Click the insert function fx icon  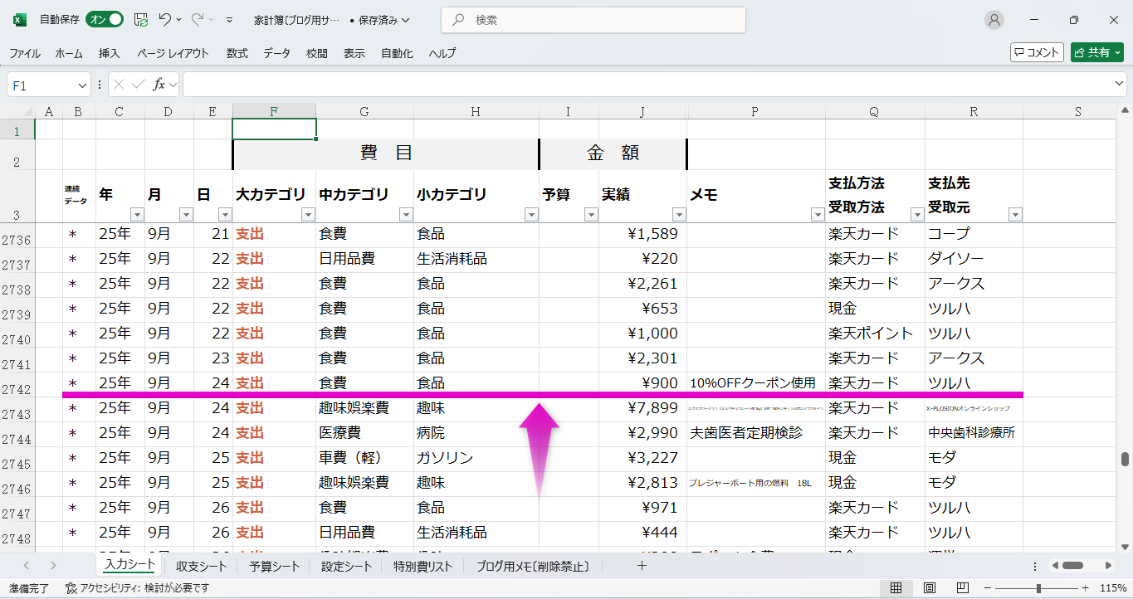click(x=159, y=85)
